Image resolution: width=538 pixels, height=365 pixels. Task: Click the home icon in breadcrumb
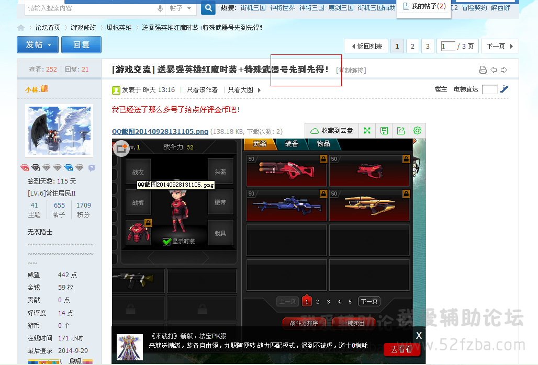(21, 28)
